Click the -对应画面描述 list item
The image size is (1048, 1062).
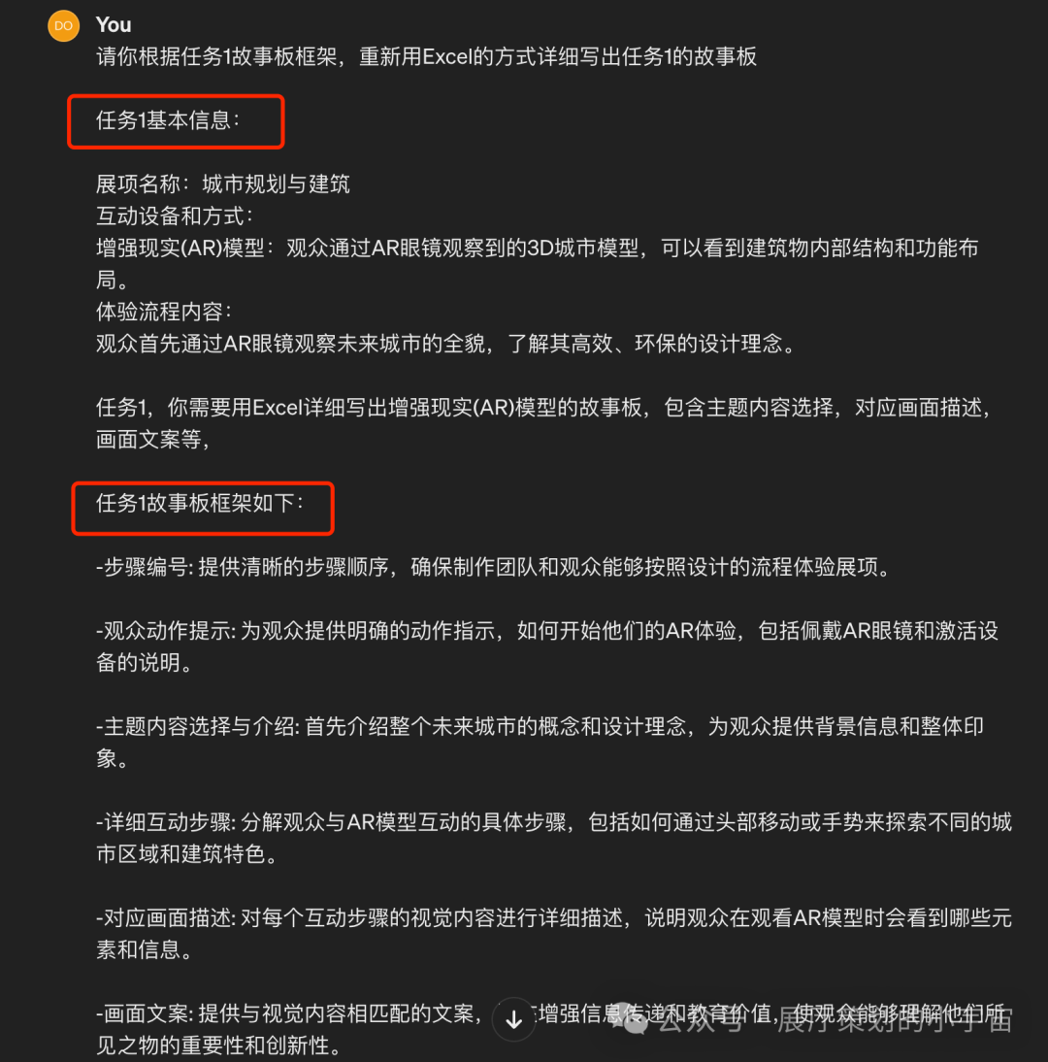pyautogui.click(x=554, y=933)
